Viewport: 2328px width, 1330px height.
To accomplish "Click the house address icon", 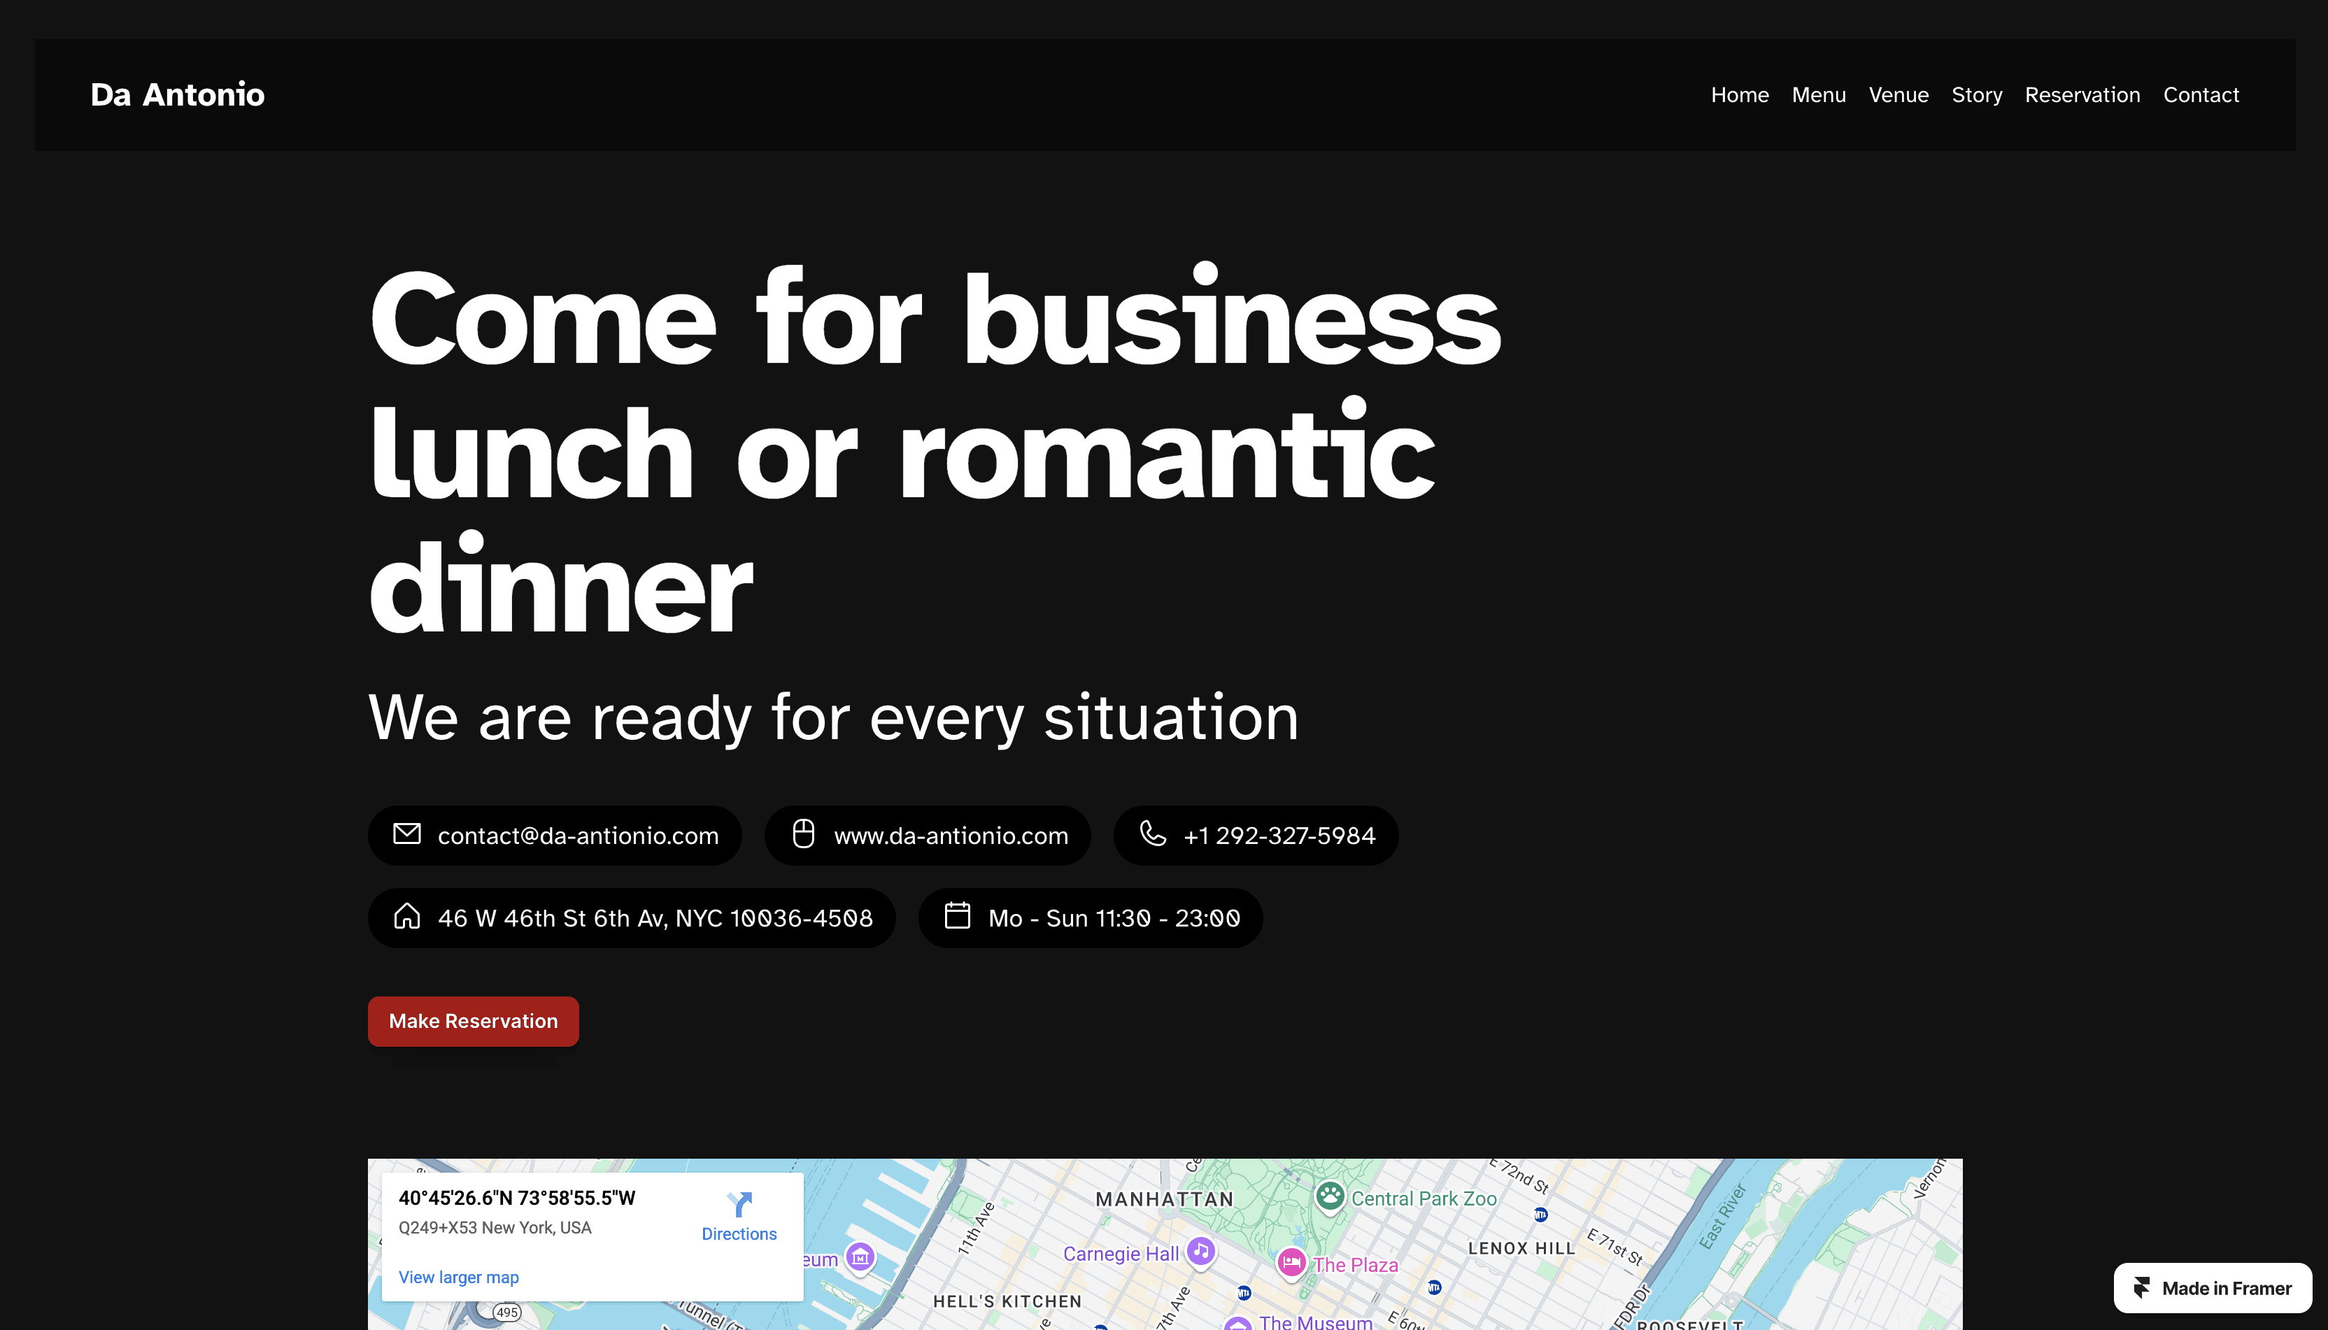I will [x=406, y=916].
